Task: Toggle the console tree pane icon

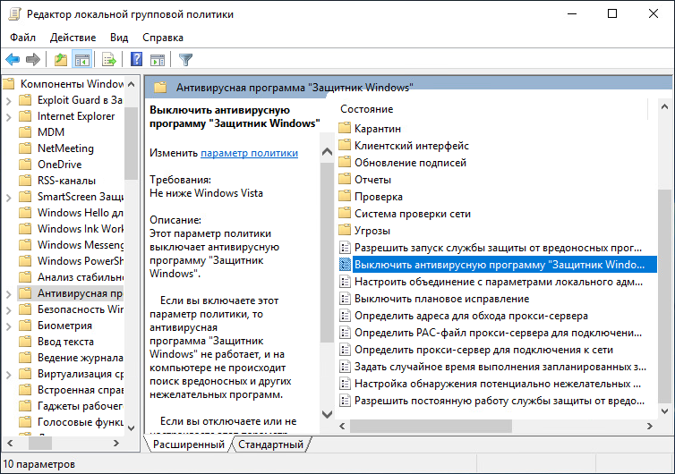Action: [x=81, y=60]
